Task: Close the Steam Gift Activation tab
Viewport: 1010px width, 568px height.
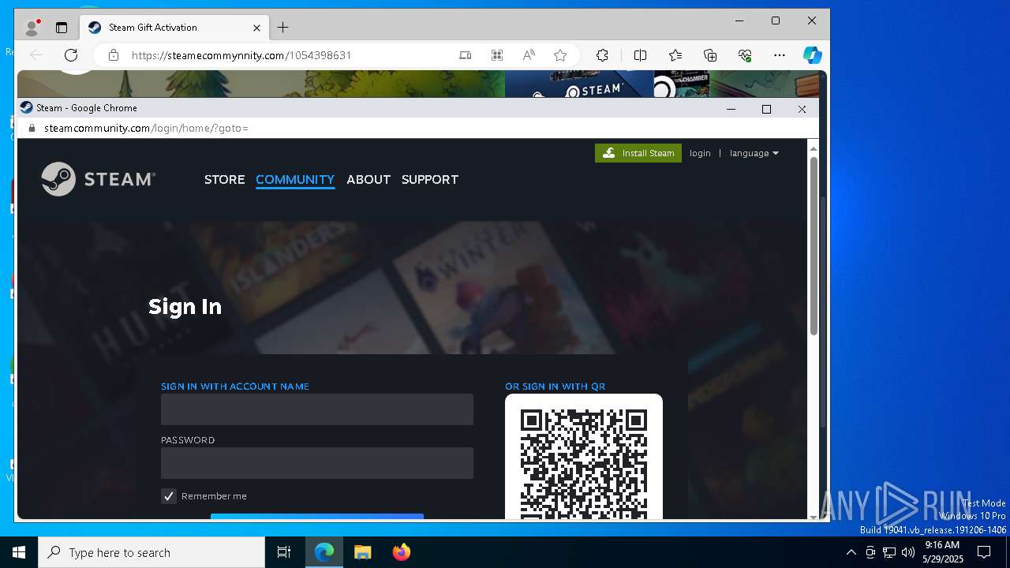Action: [256, 28]
